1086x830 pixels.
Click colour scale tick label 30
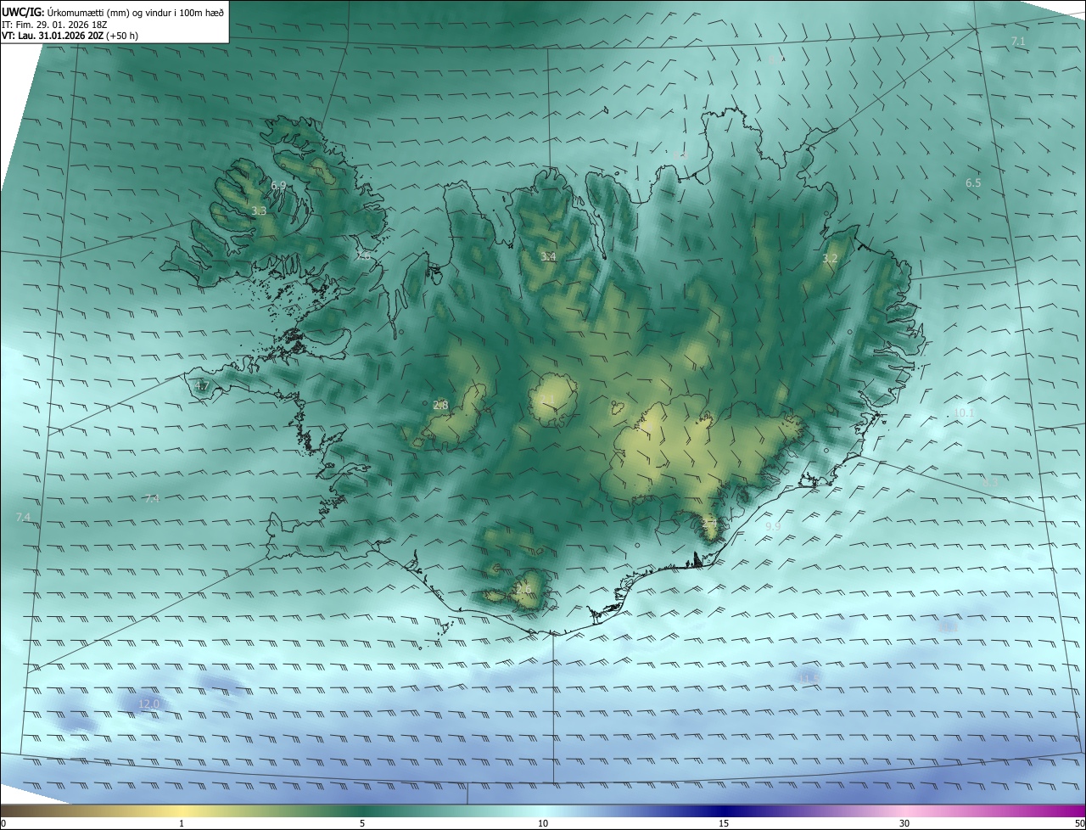click(x=904, y=823)
